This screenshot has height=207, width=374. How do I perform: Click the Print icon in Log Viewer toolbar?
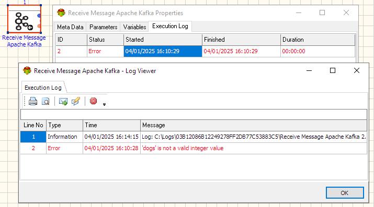click(x=33, y=101)
